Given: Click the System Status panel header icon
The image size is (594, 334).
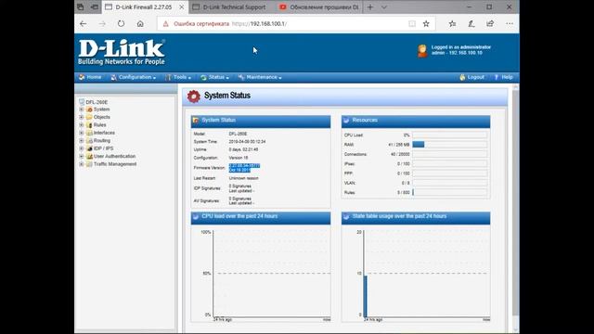Looking at the screenshot, I should point(196,121).
